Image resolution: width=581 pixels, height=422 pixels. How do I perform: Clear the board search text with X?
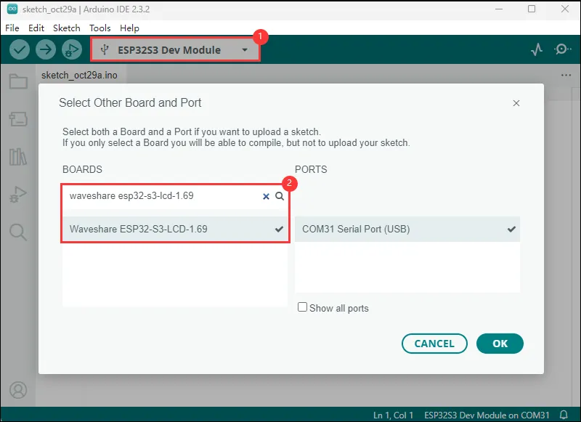[266, 196]
